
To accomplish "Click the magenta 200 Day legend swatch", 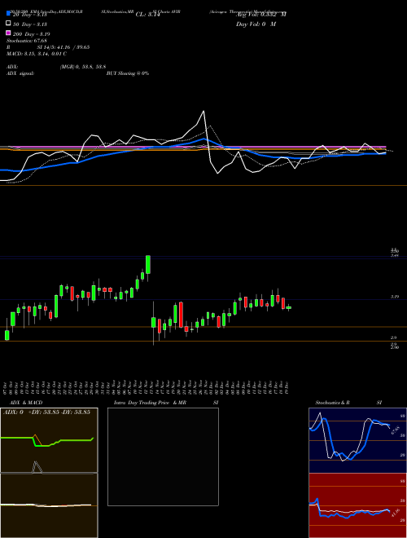I will pos(8,33).
